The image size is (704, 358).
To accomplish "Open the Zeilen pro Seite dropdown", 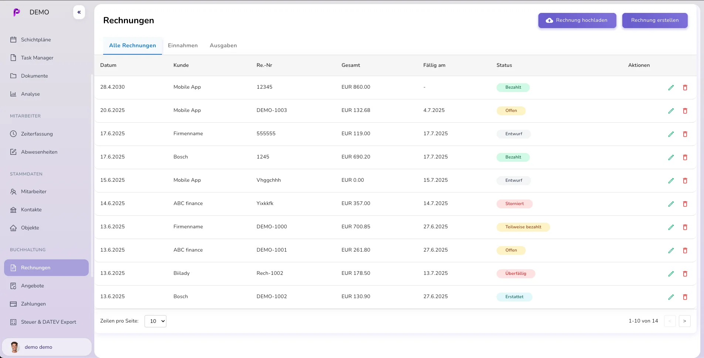I will pos(155,321).
